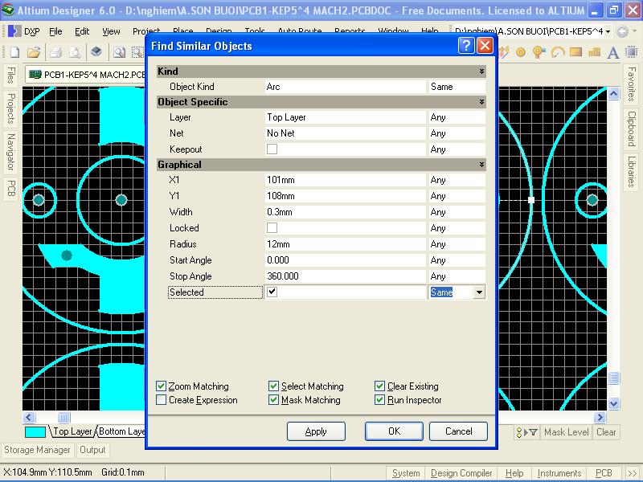The width and height of the screenshot is (643, 482).
Task: Switch to the Top Layer tab
Action: pyautogui.click(x=72, y=432)
